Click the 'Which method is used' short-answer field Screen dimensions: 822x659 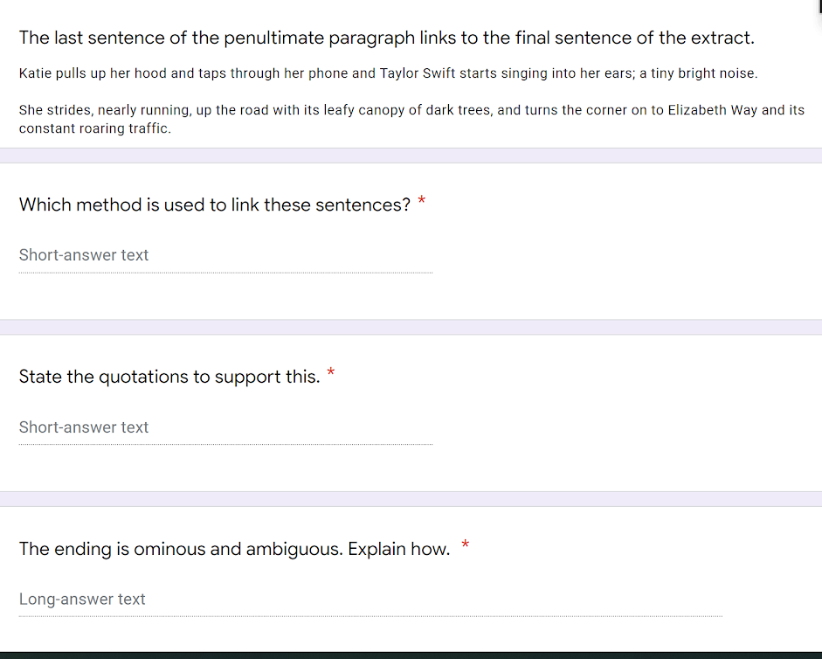225,255
